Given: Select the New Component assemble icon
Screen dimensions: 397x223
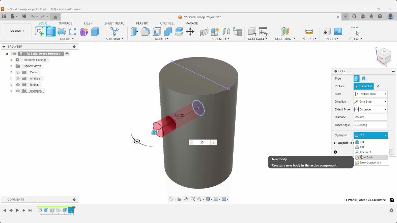Looking at the screenshot, I should point(215,31).
